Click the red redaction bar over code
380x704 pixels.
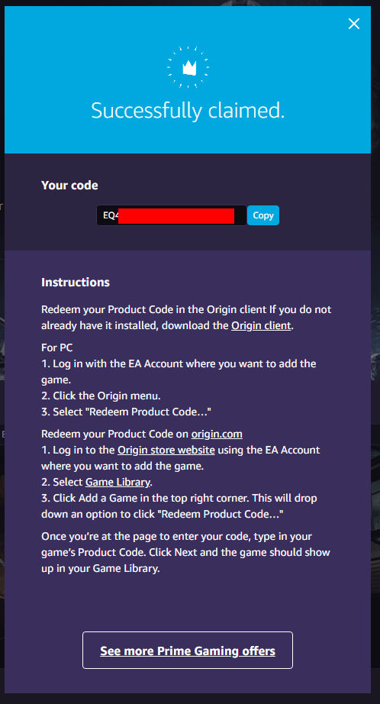coord(177,215)
